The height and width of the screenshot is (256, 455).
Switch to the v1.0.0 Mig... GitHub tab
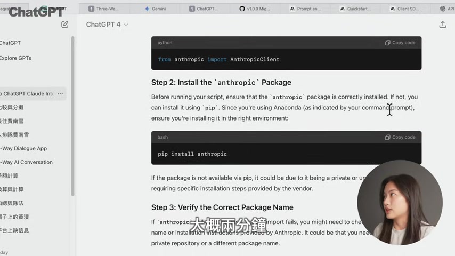click(255, 9)
